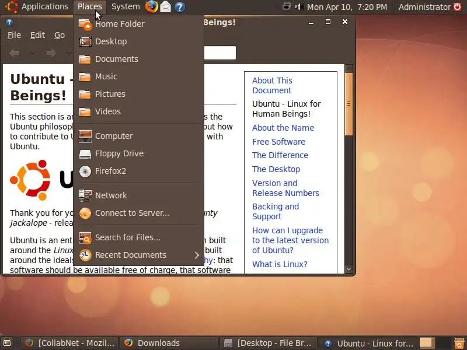The height and width of the screenshot is (350, 467).
Task: Click the Search for Files icon
Action: pyautogui.click(x=85, y=237)
